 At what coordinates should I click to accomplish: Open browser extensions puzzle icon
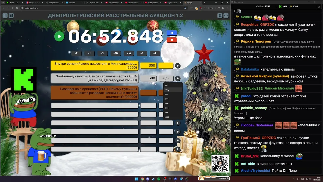coord(205,8)
